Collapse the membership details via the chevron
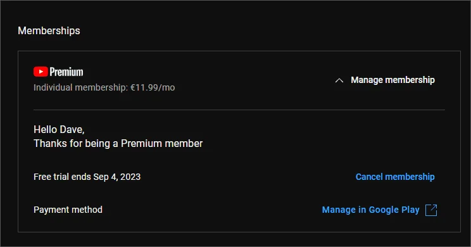Viewport: 471px width, 247px height. [x=339, y=80]
